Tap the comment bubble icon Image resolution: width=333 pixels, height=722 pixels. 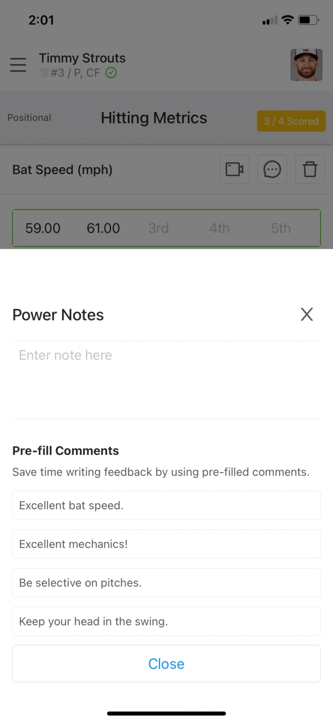(272, 169)
